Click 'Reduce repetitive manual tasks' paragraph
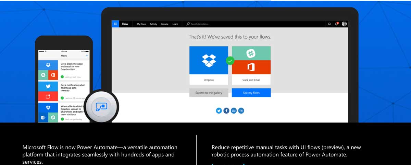411x165 pixels. click(286, 151)
